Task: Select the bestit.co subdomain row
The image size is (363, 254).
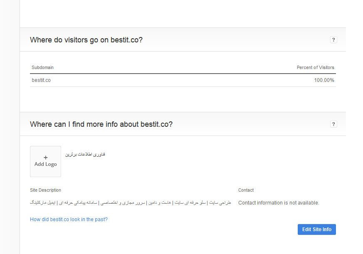Action: [183, 80]
